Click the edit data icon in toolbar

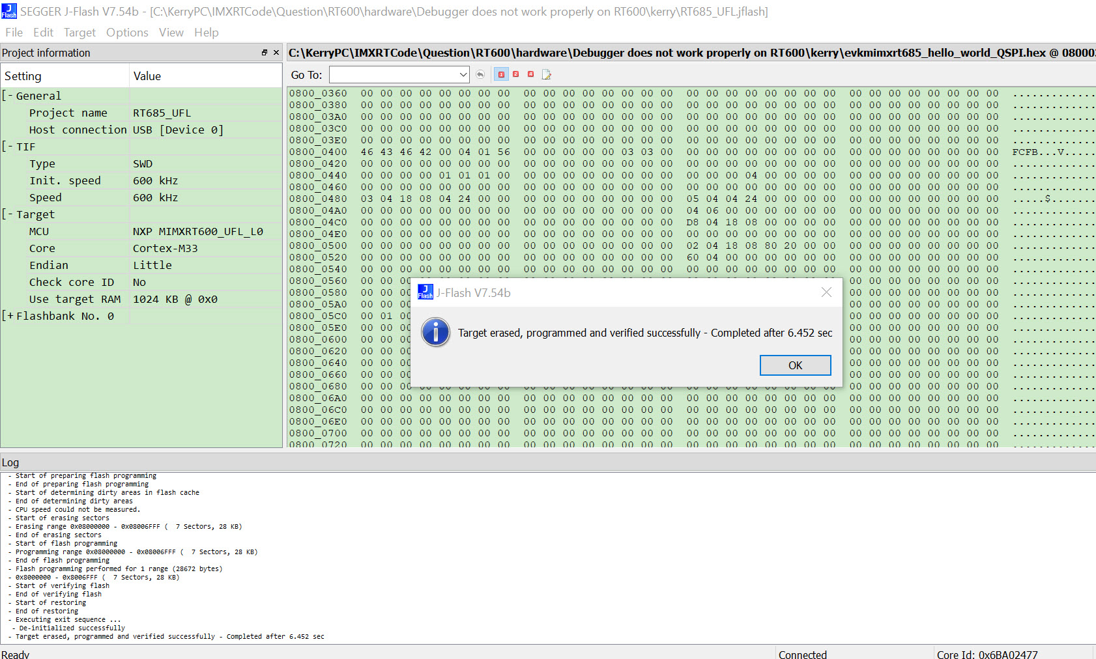(x=546, y=74)
